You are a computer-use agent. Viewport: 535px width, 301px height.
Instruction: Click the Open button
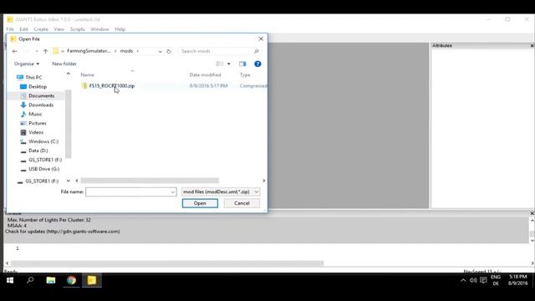pos(200,203)
